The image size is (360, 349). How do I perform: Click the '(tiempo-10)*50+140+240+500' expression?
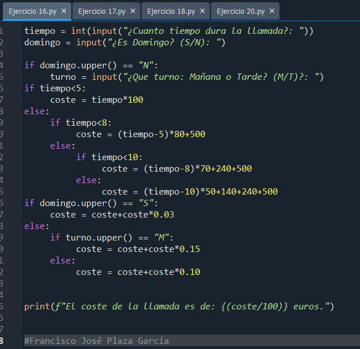tap(190, 192)
